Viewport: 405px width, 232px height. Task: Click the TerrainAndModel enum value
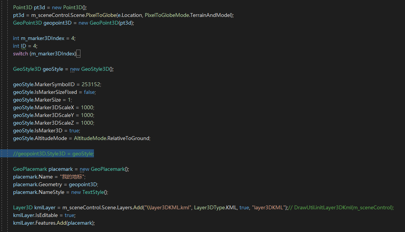click(x=211, y=15)
